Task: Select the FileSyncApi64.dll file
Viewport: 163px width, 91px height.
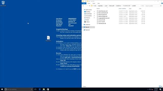Action: (102, 15)
